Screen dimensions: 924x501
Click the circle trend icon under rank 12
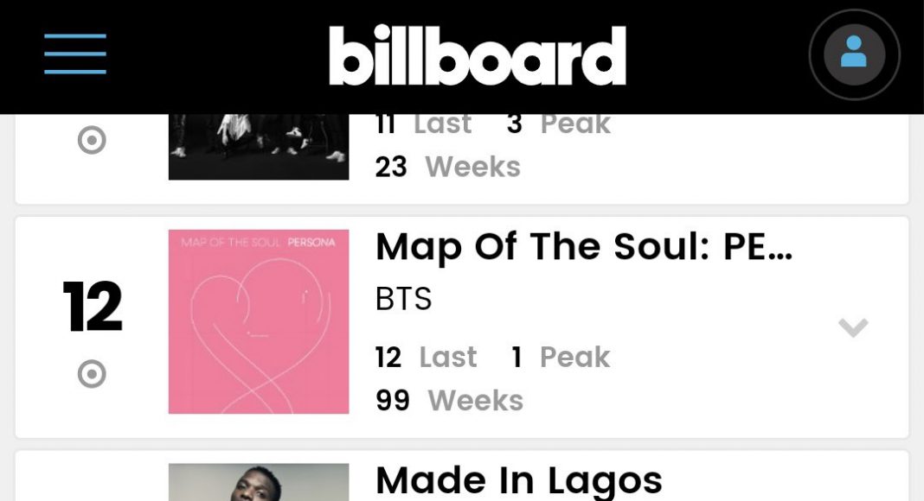[92, 374]
